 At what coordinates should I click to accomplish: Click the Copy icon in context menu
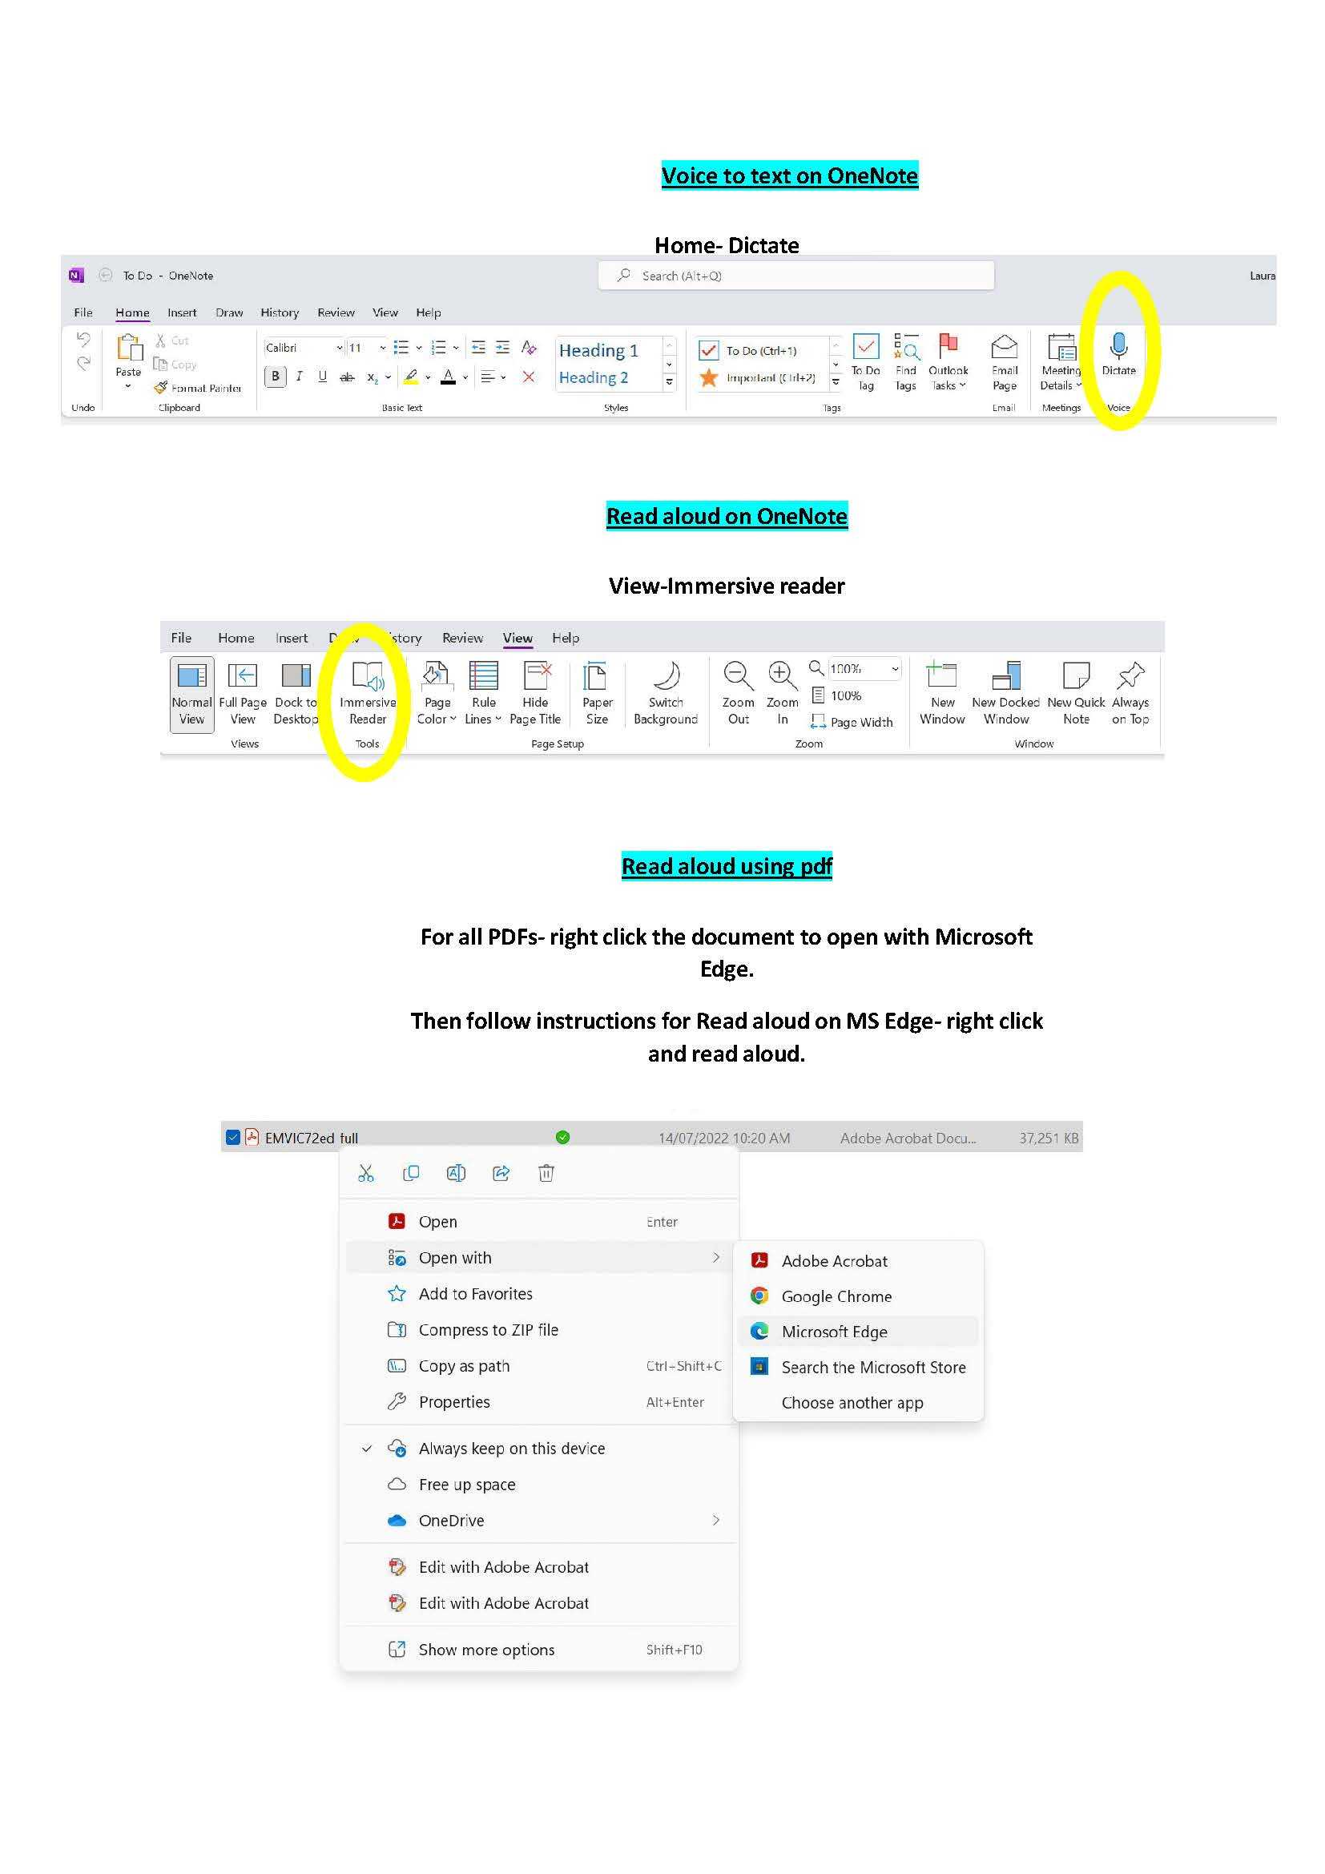click(411, 1173)
